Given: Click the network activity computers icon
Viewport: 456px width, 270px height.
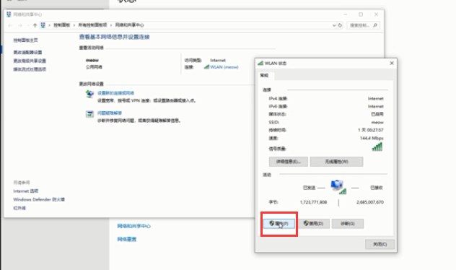Looking at the screenshot, I should click(x=338, y=186).
